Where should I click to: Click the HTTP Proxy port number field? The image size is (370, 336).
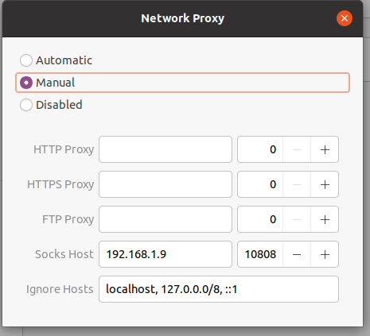(x=260, y=149)
